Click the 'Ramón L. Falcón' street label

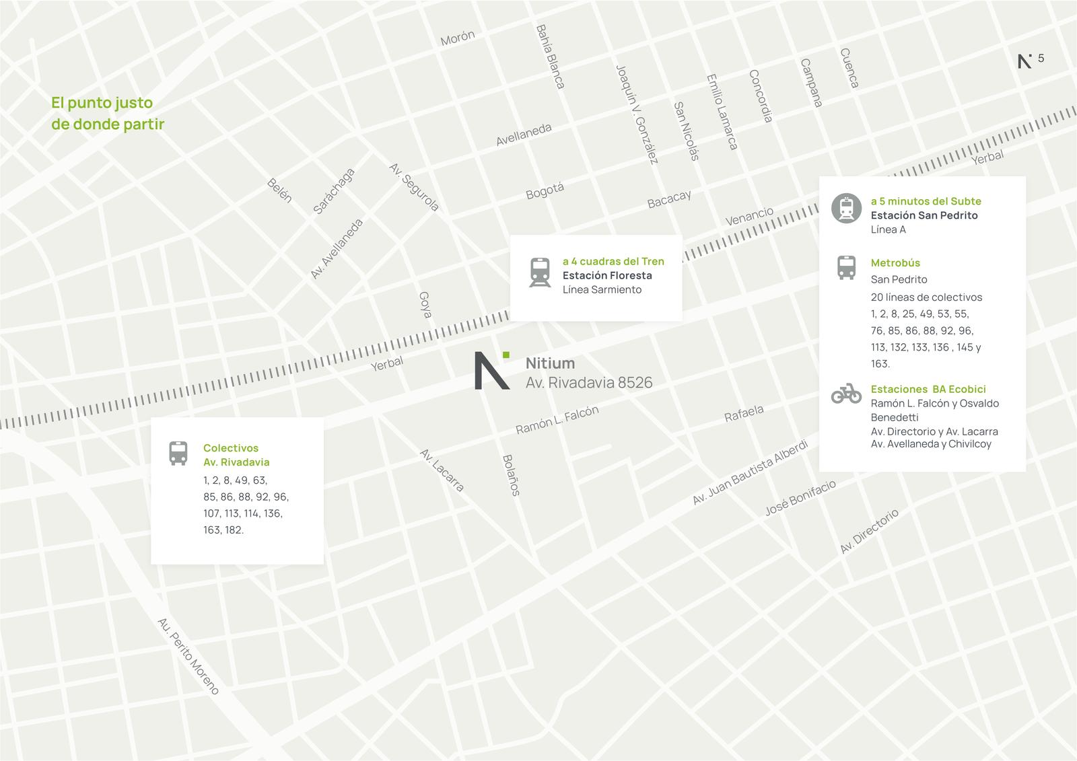coord(557,420)
